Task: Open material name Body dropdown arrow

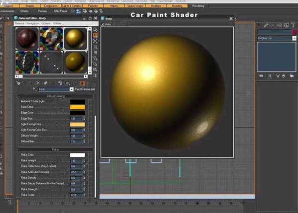Action: coord(71,89)
